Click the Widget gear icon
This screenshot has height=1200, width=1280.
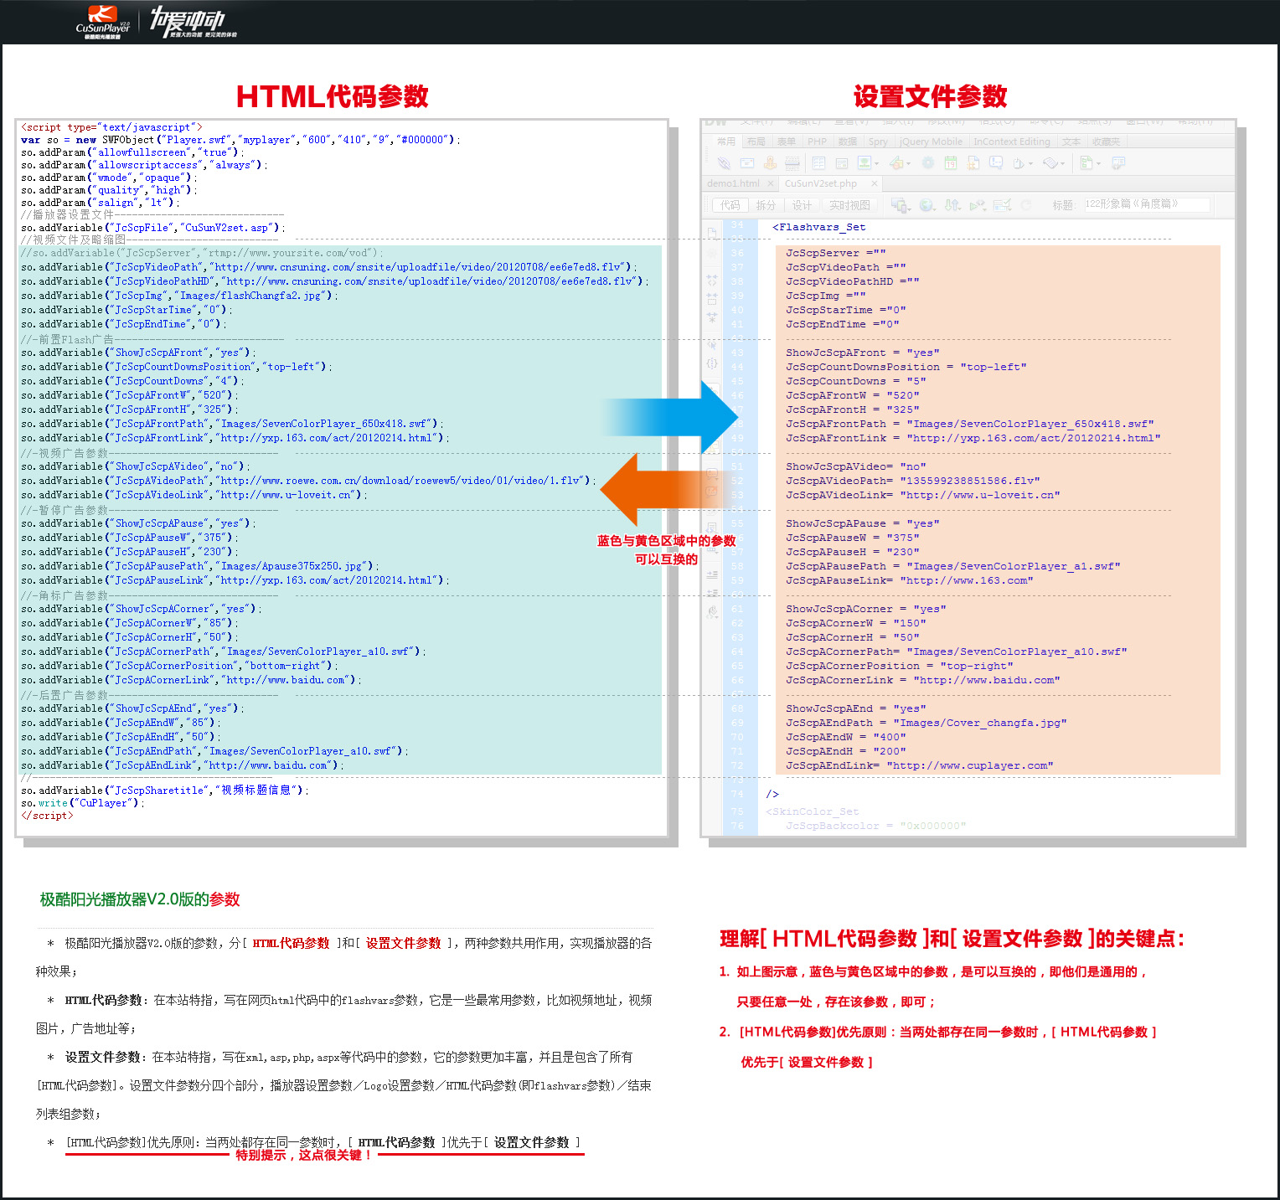[927, 163]
